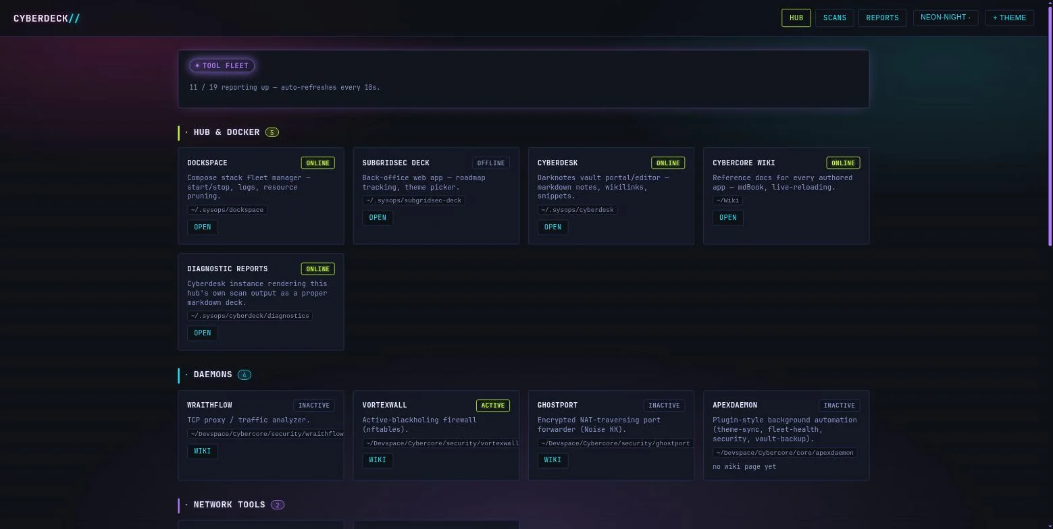Click the "11 / 19 reporting up" status line
1053x529 pixels.
(x=285, y=87)
